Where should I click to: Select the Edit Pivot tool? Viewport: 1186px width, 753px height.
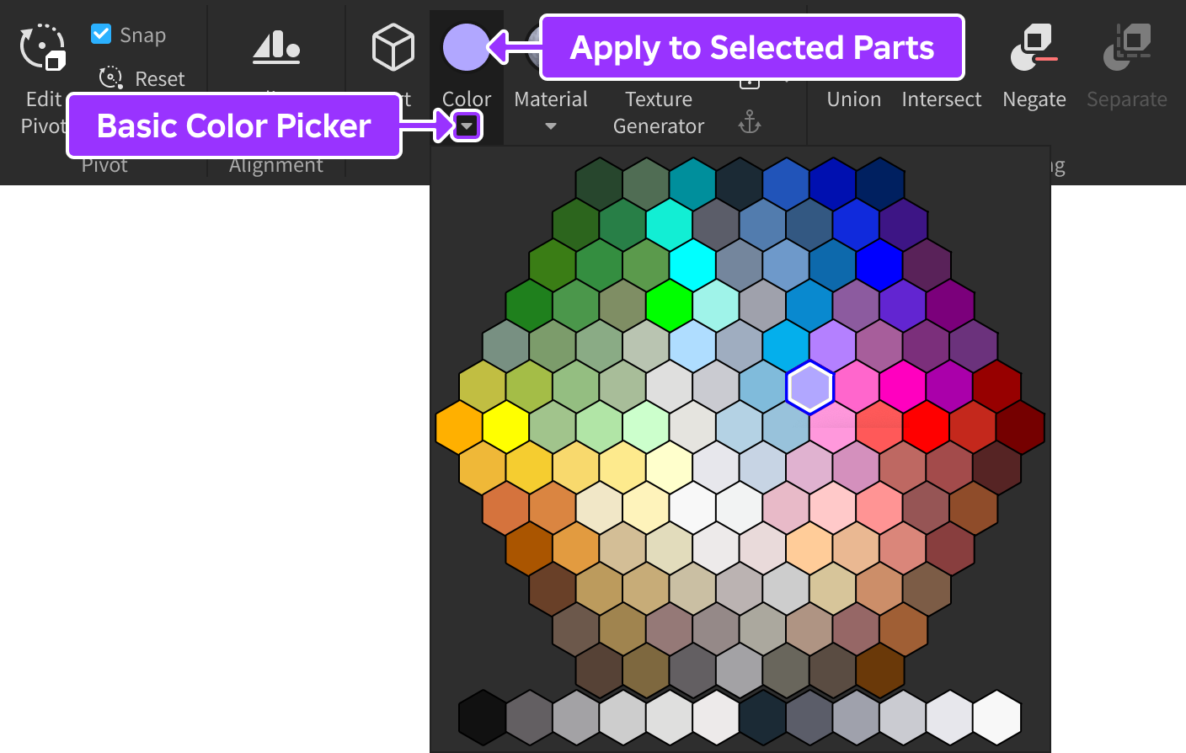pos(42,48)
